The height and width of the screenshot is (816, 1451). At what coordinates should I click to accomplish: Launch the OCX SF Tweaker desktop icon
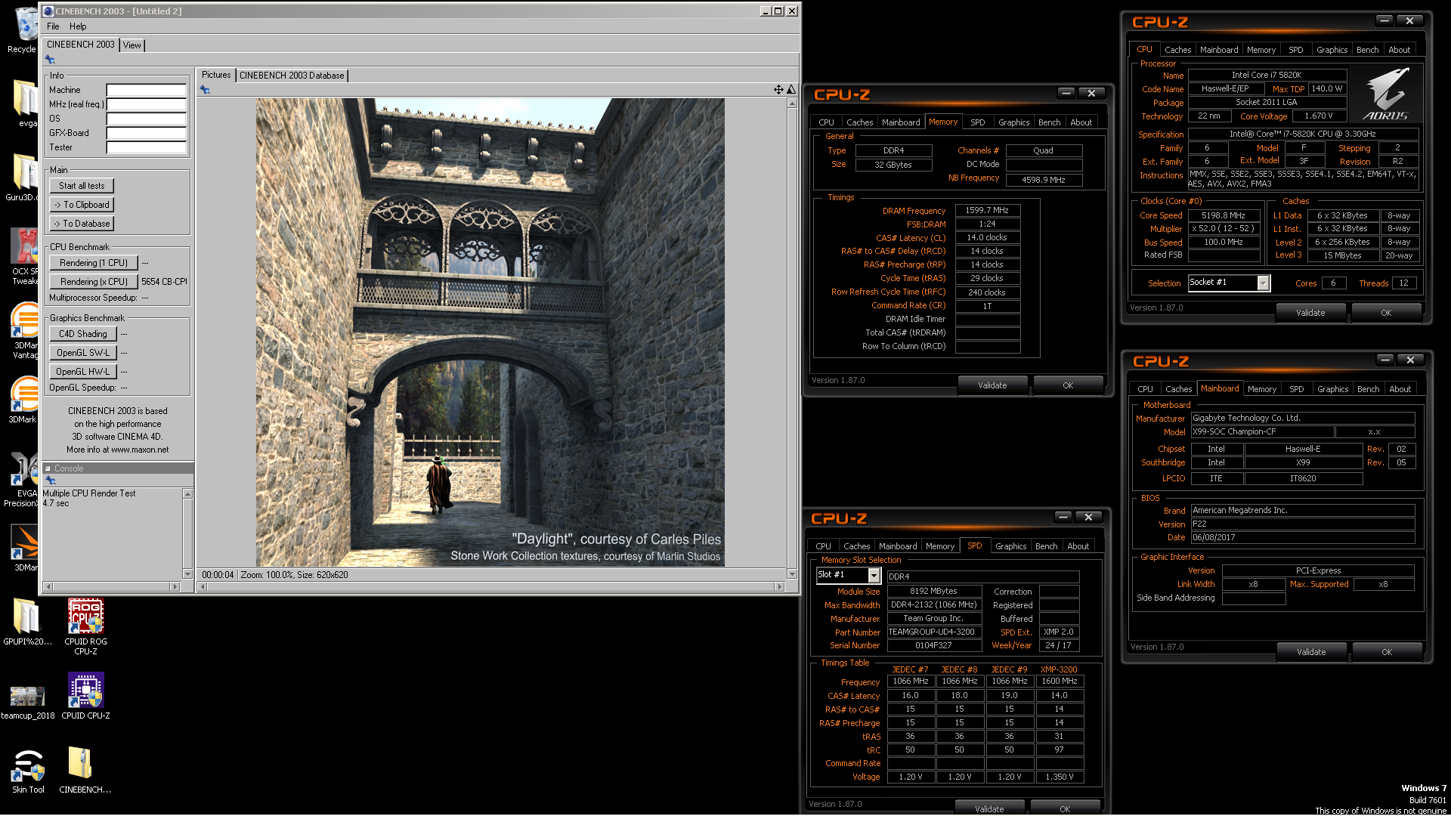click(24, 257)
